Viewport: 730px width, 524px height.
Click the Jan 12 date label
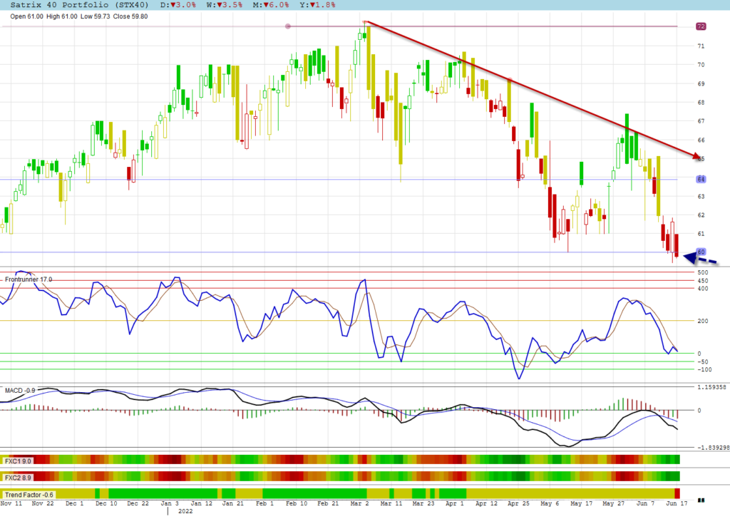pos(201,503)
